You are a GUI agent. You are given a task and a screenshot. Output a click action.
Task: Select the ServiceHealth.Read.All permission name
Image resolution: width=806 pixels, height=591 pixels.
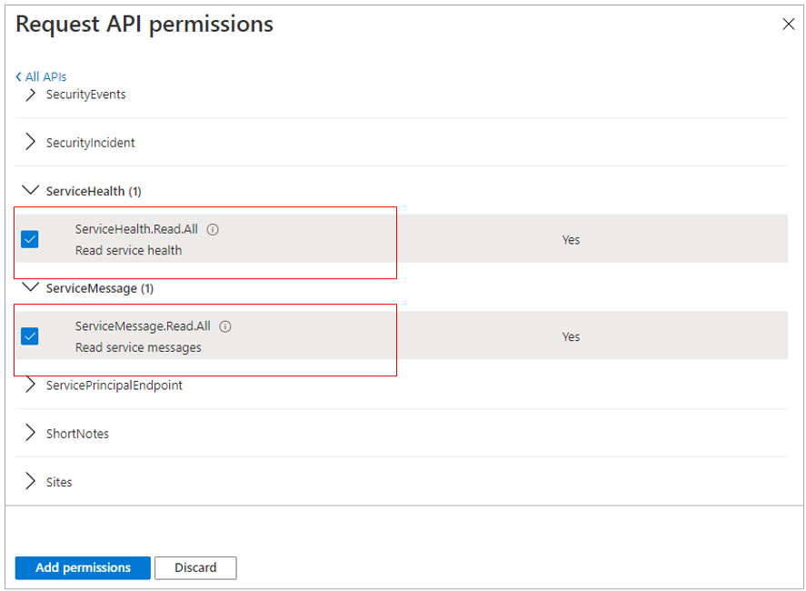(x=136, y=229)
